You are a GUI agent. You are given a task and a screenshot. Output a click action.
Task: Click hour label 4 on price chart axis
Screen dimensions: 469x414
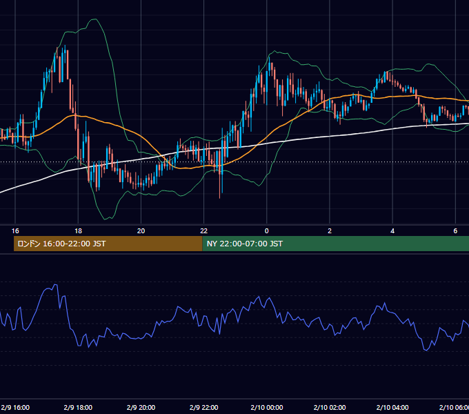point(392,231)
